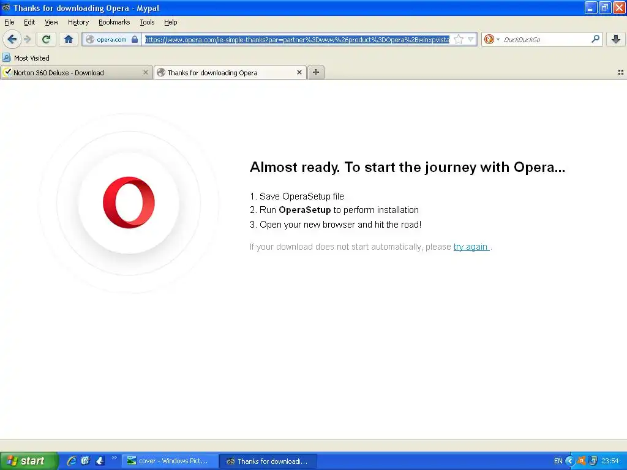Open the Tools menu
Image resolution: width=627 pixels, height=470 pixels.
pyautogui.click(x=147, y=23)
